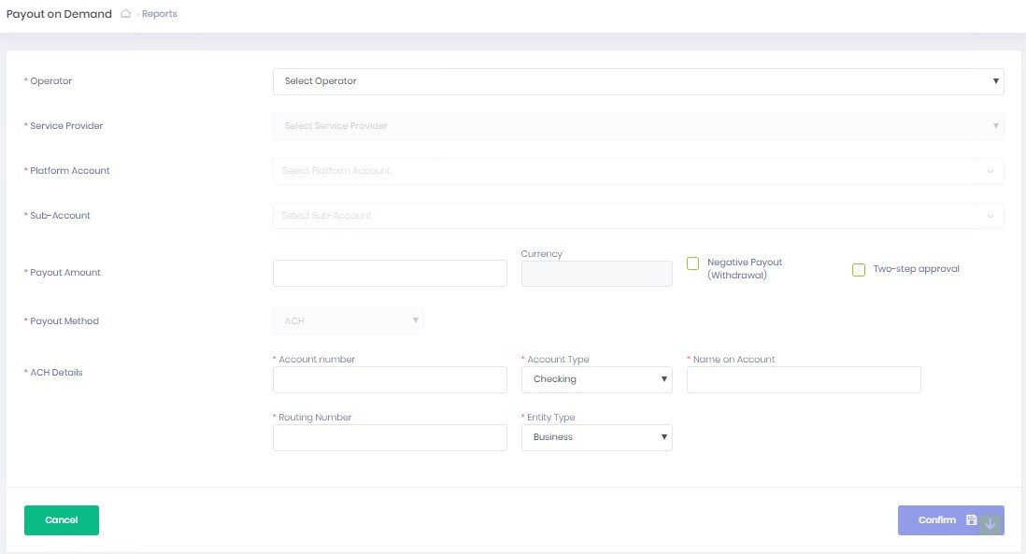This screenshot has height=554, width=1026.
Task: Focus the Payout Amount input field
Action: click(x=390, y=273)
